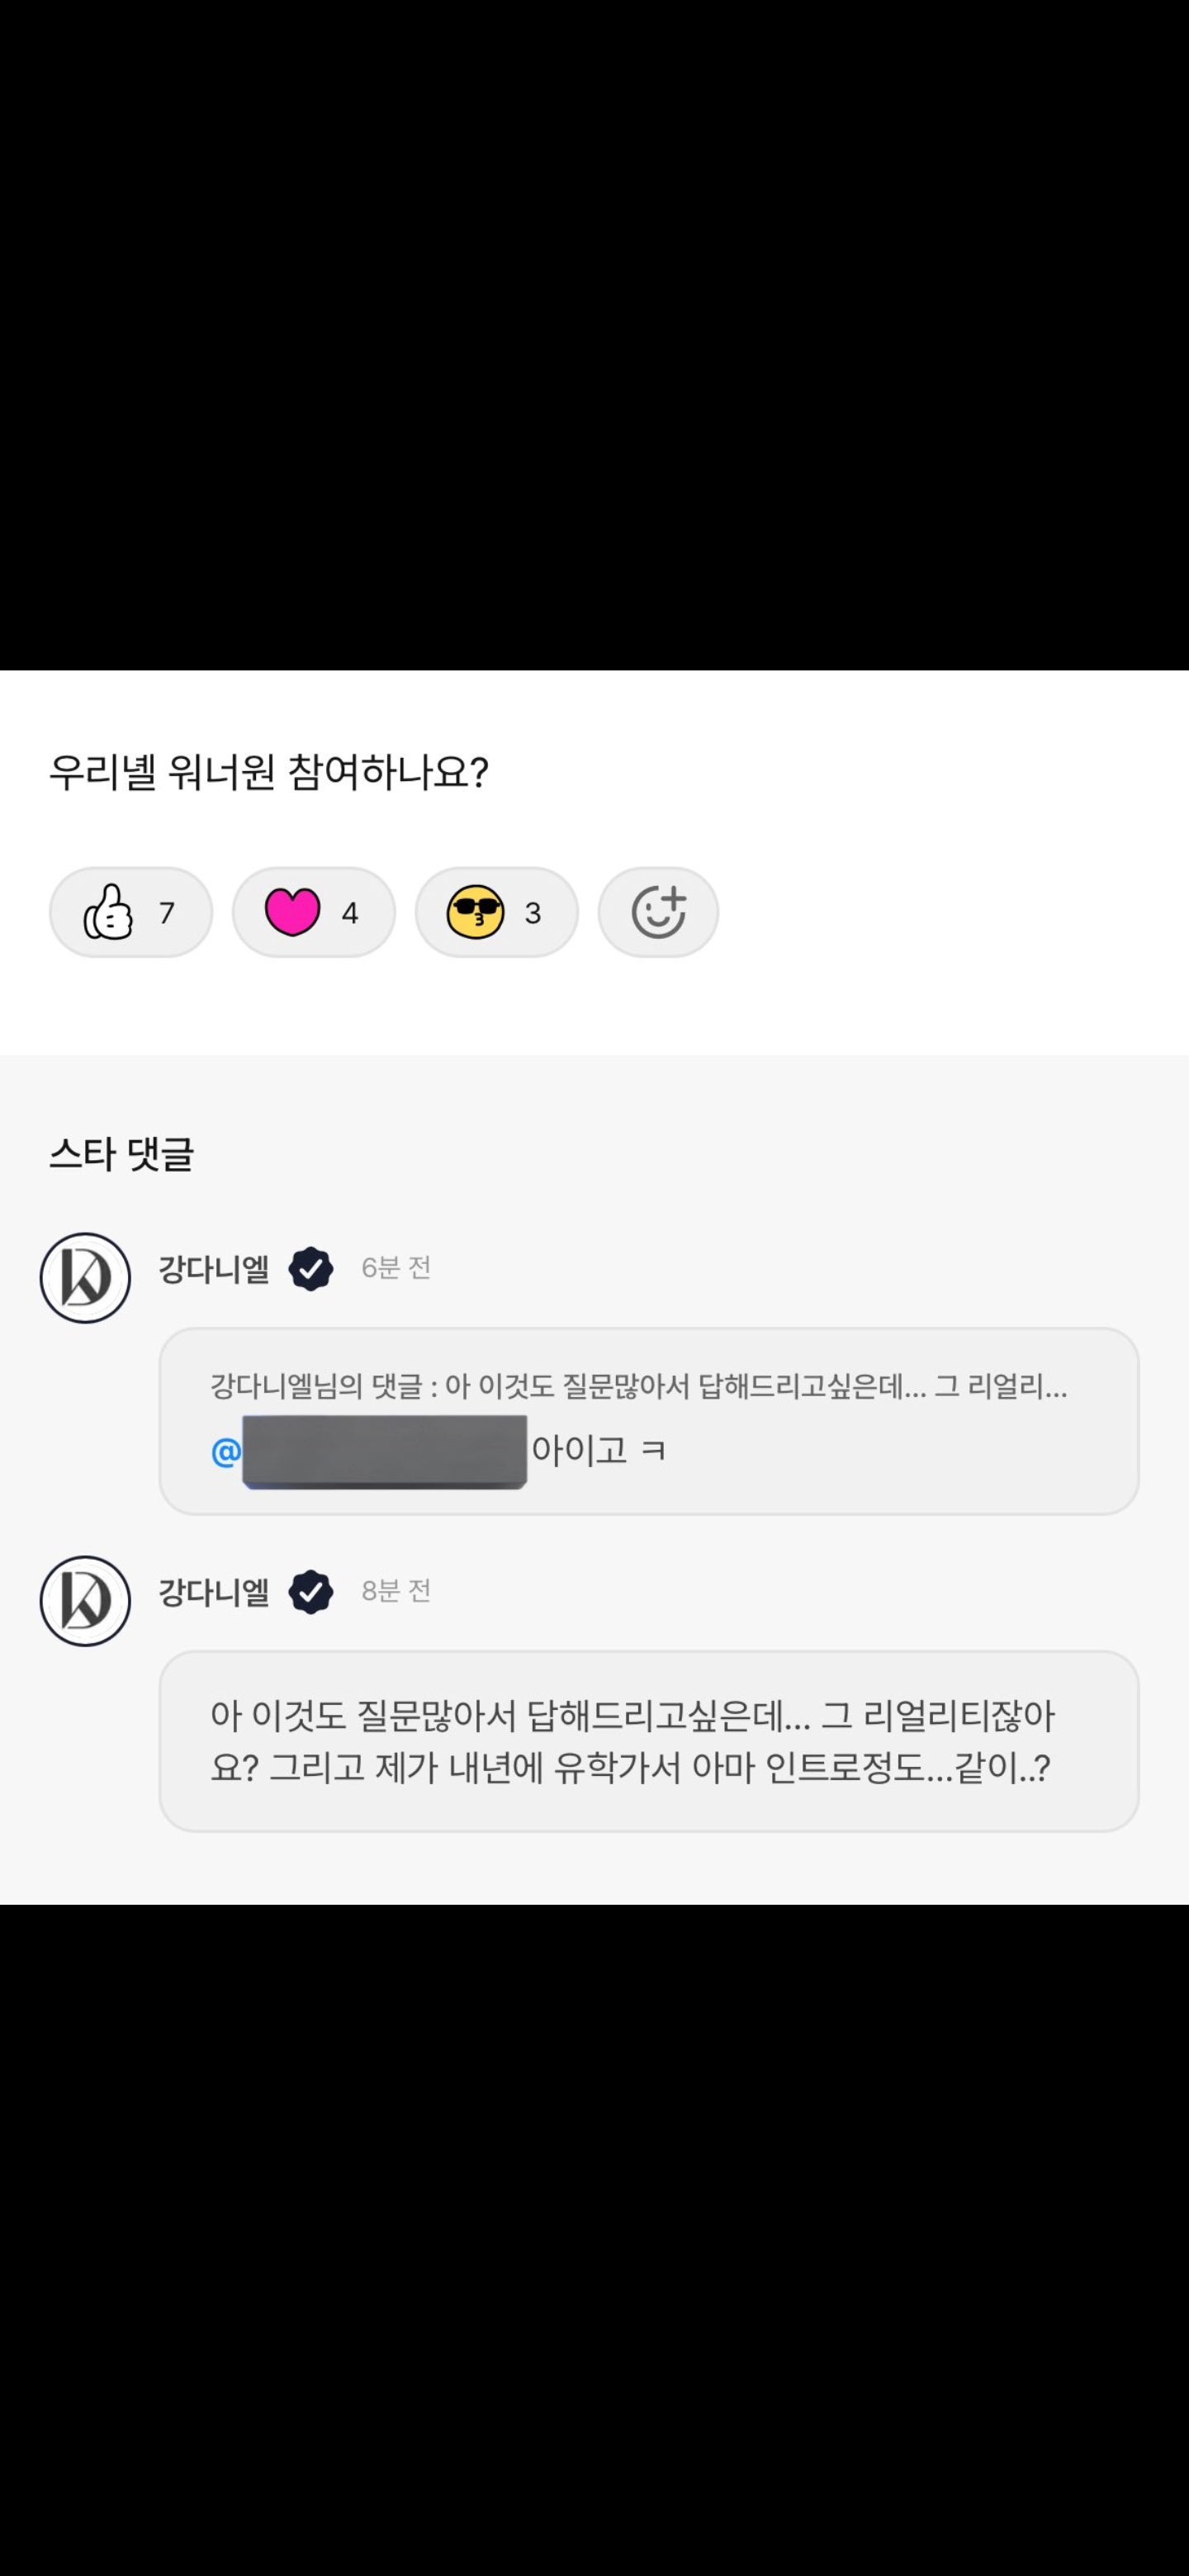Open the add emoji reaction picker

pyautogui.click(x=658, y=912)
